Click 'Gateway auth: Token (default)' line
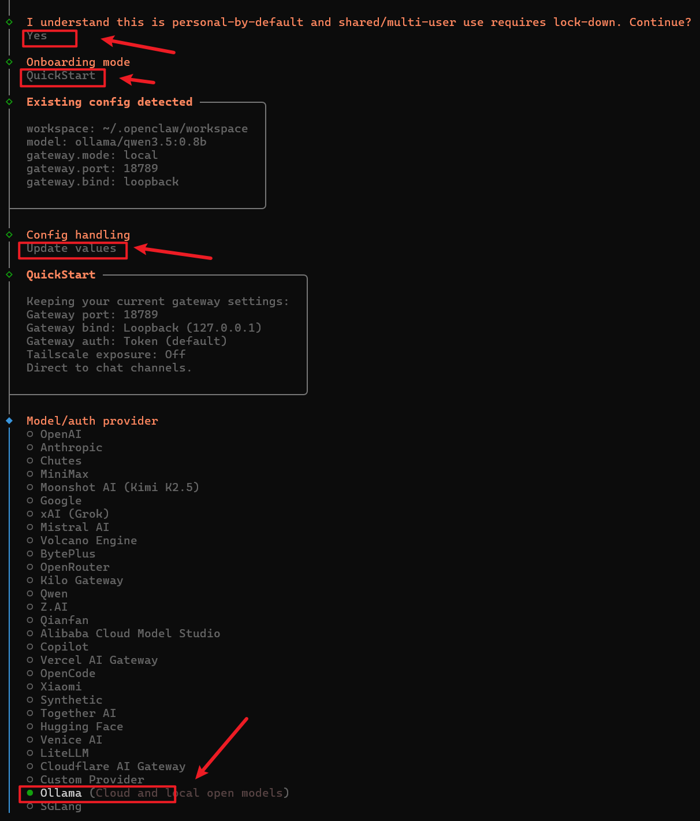Image resolution: width=700 pixels, height=821 pixels. 127,341
